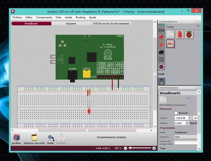The width and height of the screenshot is (211, 161).
Task: Click the rotation value field
Action: [180, 123]
